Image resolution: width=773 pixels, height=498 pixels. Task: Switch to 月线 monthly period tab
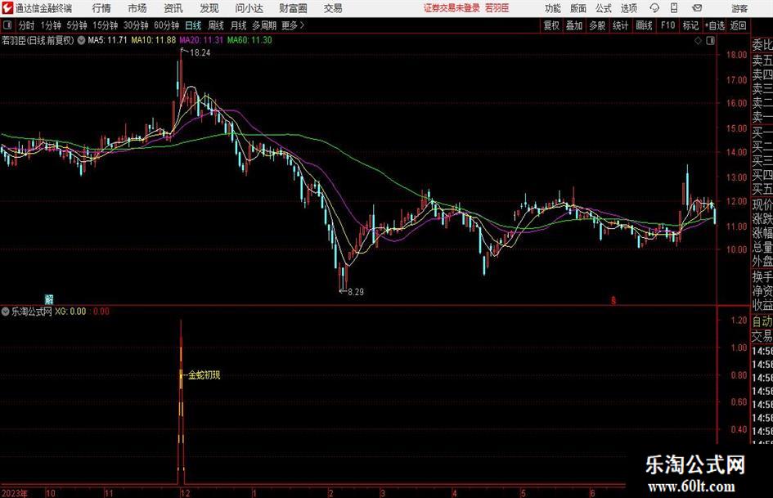[239, 25]
